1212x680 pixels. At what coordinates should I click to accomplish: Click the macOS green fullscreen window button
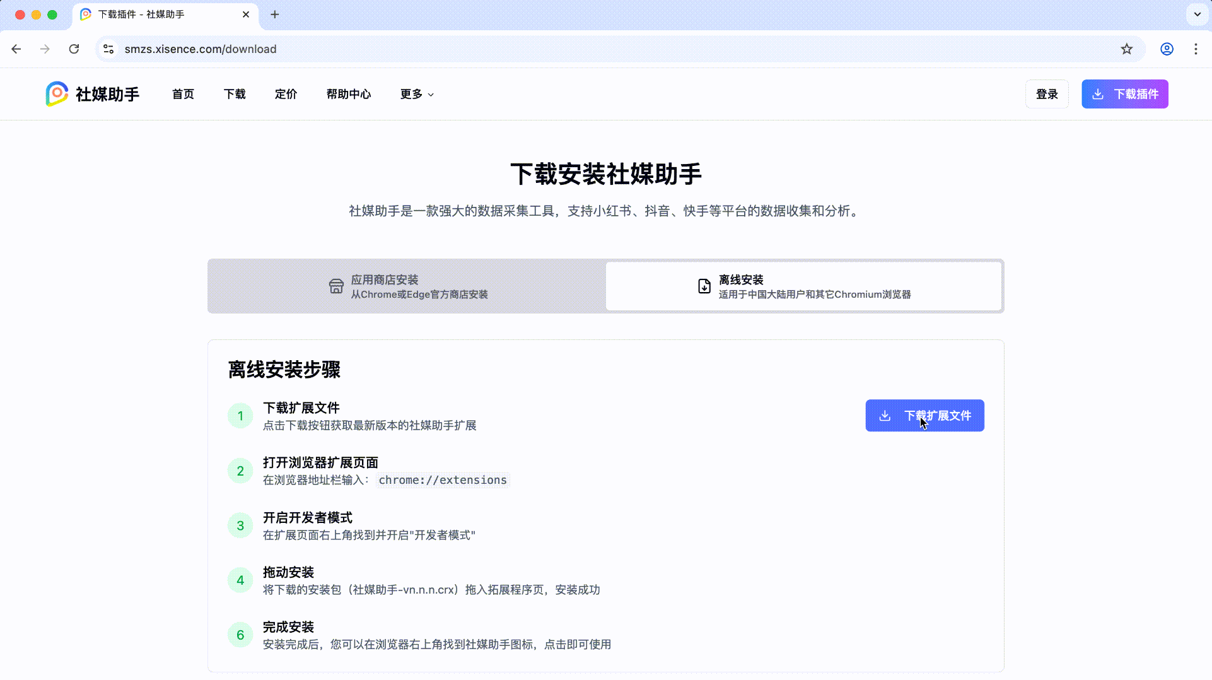pyautogui.click(x=52, y=15)
